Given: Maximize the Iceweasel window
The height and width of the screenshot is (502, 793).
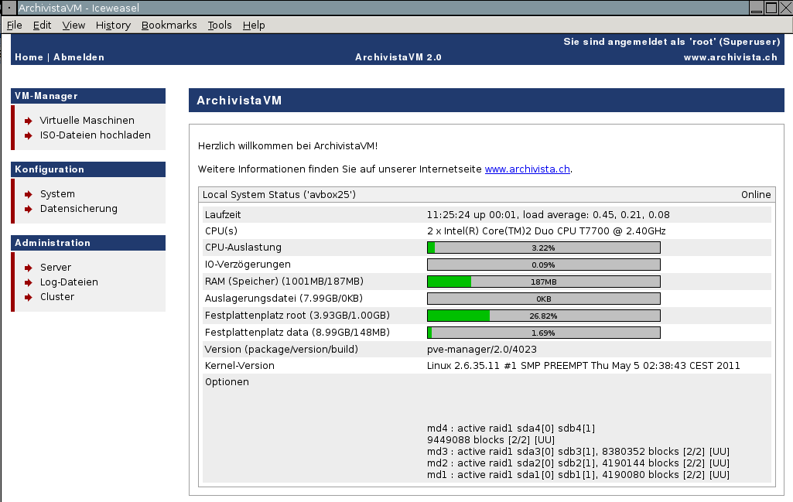Looking at the screenshot, I should tap(771, 8).
